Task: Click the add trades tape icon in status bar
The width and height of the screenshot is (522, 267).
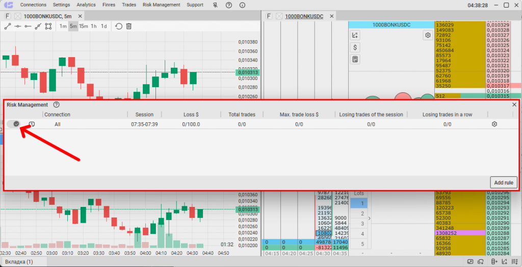Action: click(x=514, y=261)
